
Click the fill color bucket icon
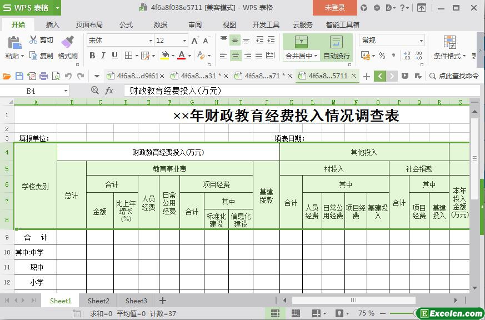pos(164,56)
